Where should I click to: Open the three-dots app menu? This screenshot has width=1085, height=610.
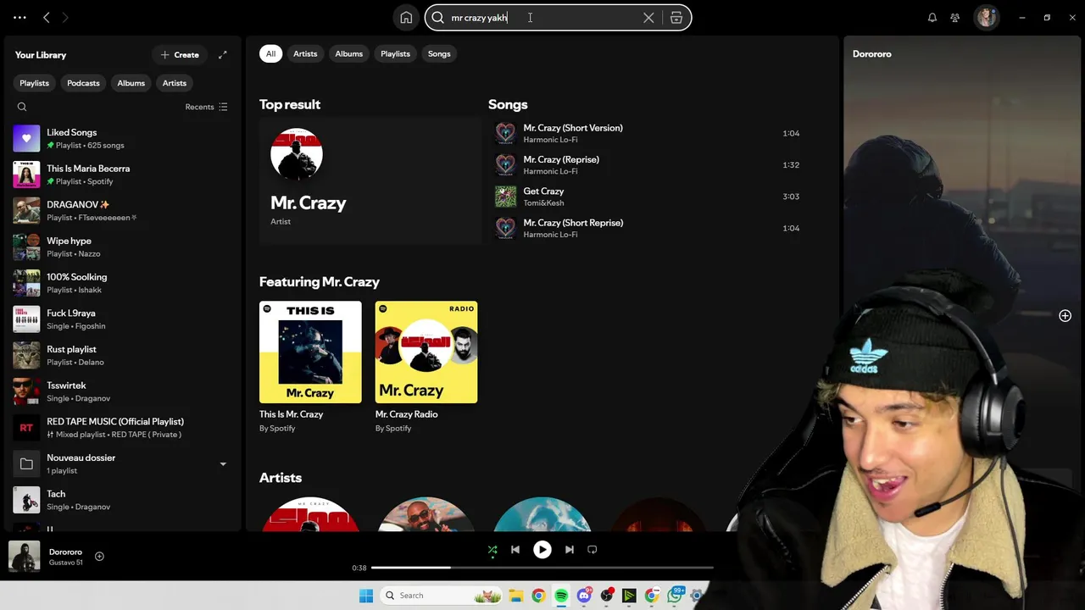point(20,17)
